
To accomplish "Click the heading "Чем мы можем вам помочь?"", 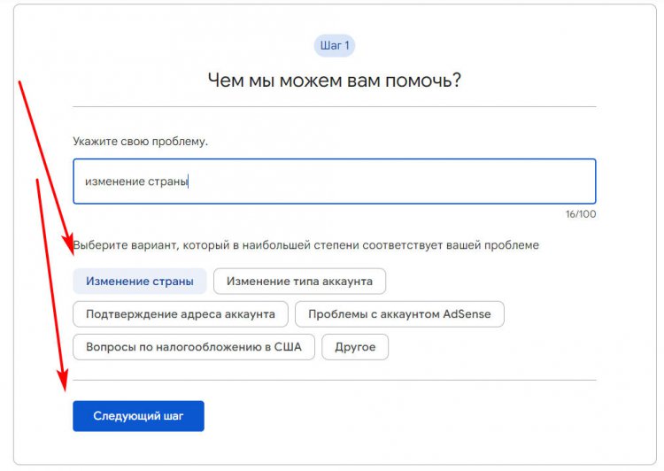I will click(334, 81).
